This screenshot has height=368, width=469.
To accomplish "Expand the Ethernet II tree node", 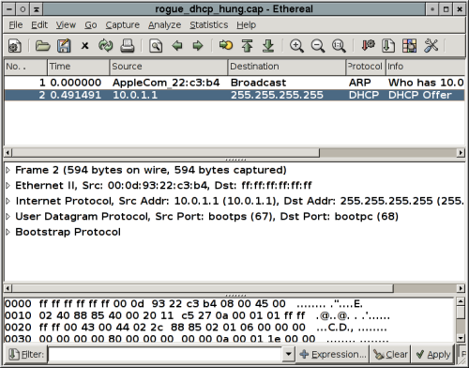I will click(x=8, y=185).
